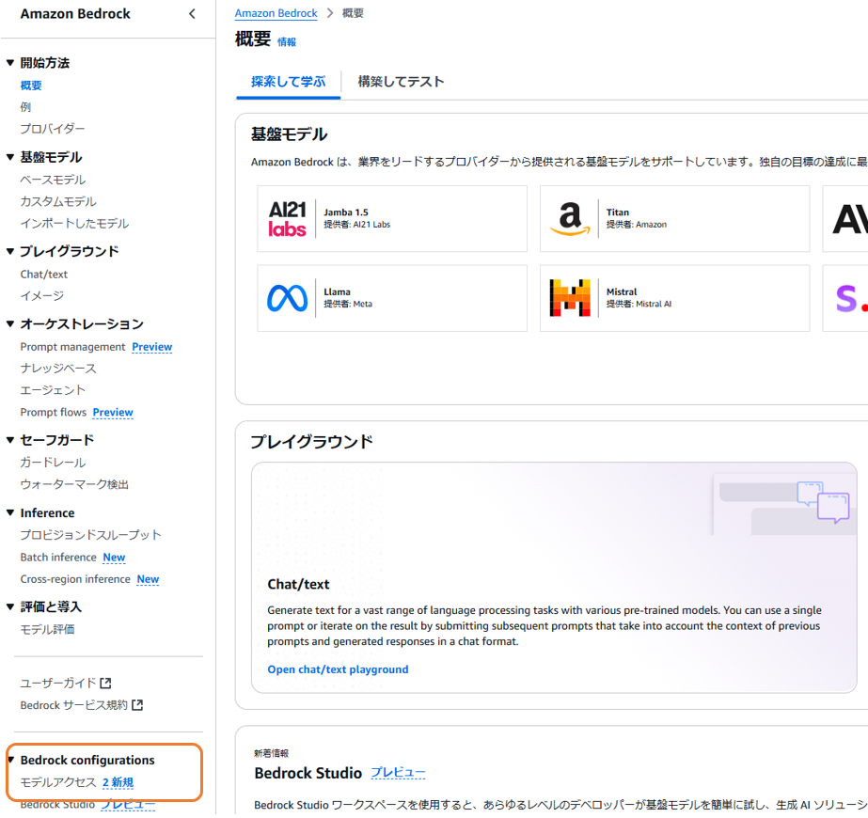Select the 探索して学ぶ tab
Viewport: 868px width, 818px height.
click(x=288, y=82)
